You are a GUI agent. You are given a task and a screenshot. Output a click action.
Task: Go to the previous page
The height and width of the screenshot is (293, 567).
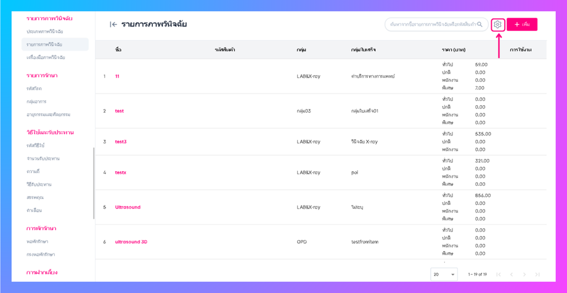(512, 275)
